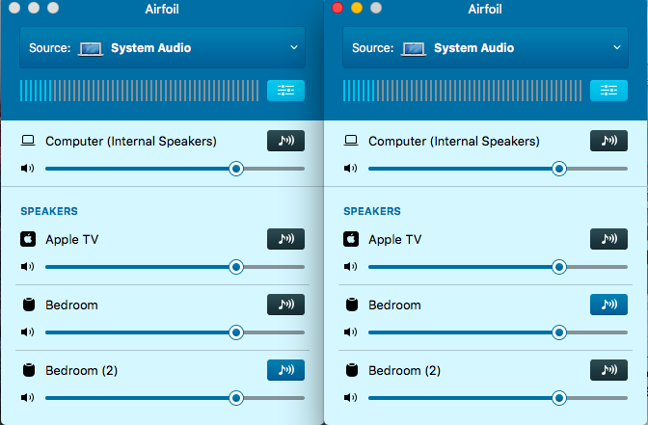Start sending audio to Bedroom (2), right window
Viewport: 648px width, 425px height.
click(608, 370)
